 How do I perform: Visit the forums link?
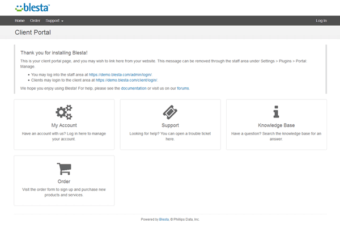coord(183,88)
